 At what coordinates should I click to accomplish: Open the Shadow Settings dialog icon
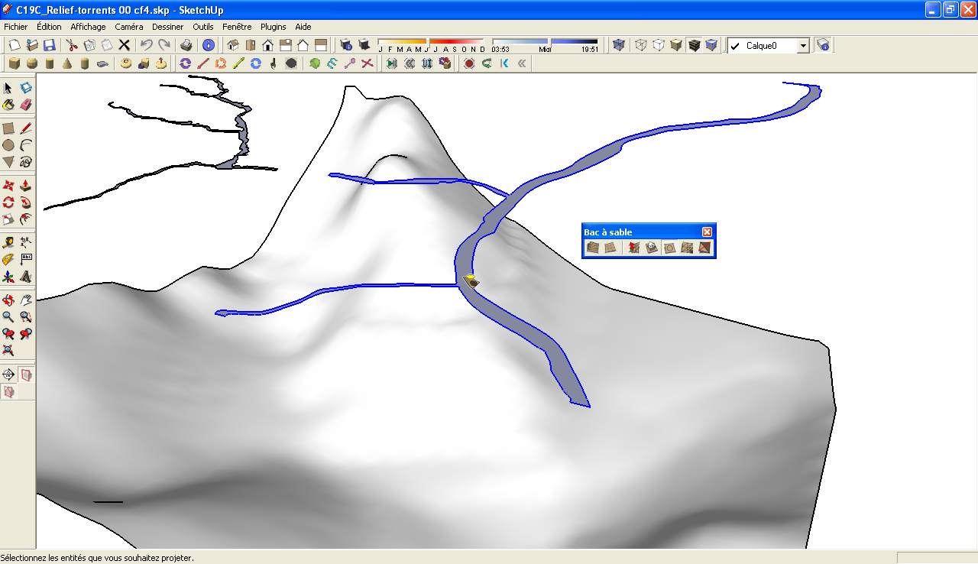(x=346, y=45)
